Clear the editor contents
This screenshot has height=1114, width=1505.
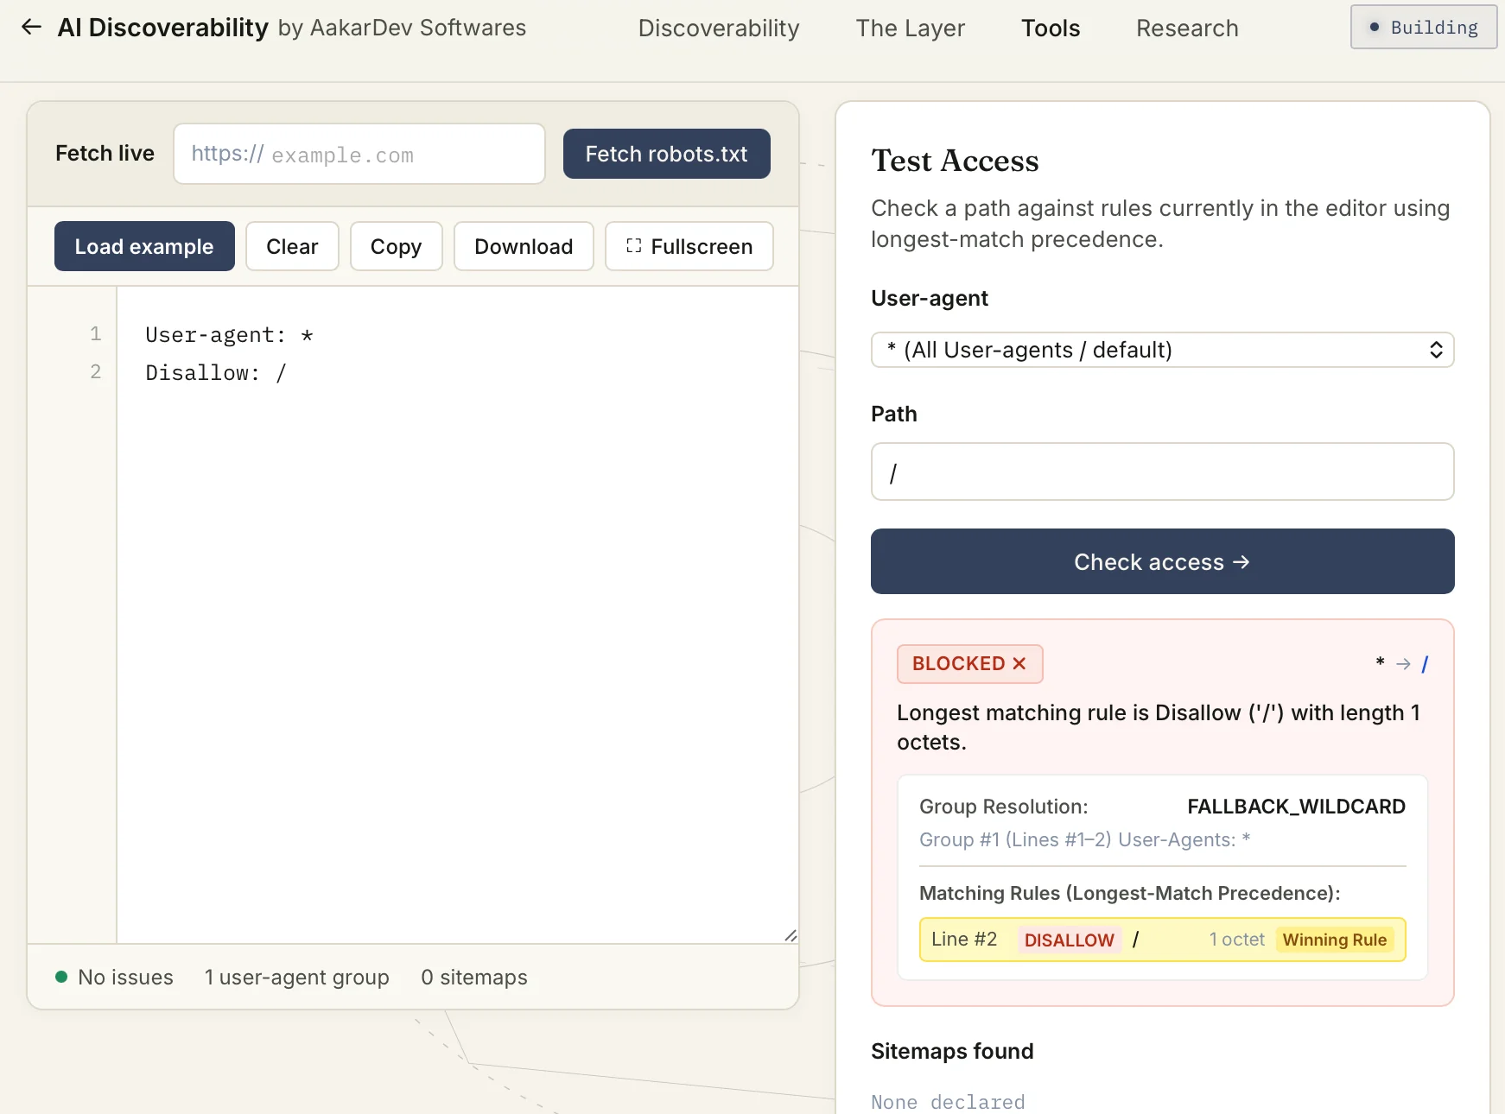292,246
